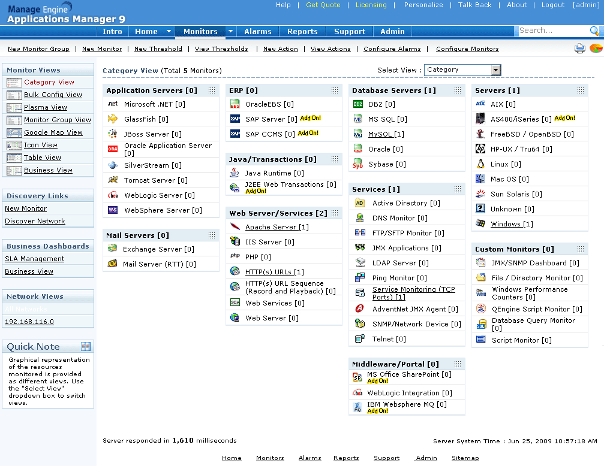Click the Microsoft .NET icon
The width and height of the screenshot is (604, 466).
point(113,104)
